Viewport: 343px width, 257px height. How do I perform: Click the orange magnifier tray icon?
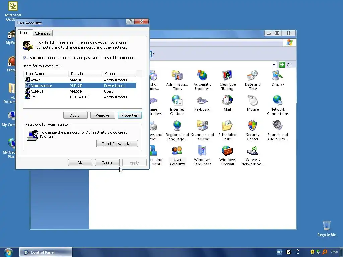pos(325,252)
